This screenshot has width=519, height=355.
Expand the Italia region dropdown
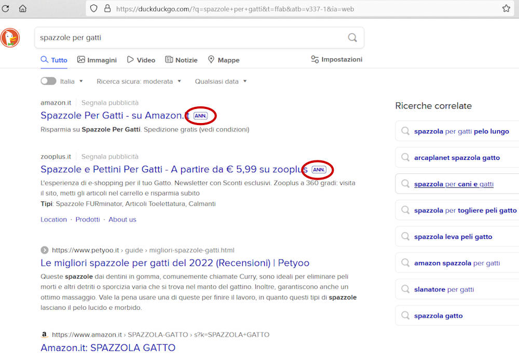pyautogui.click(x=71, y=81)
